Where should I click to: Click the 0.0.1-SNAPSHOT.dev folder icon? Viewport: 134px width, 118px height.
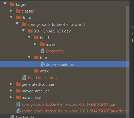[x=30, y=31]
